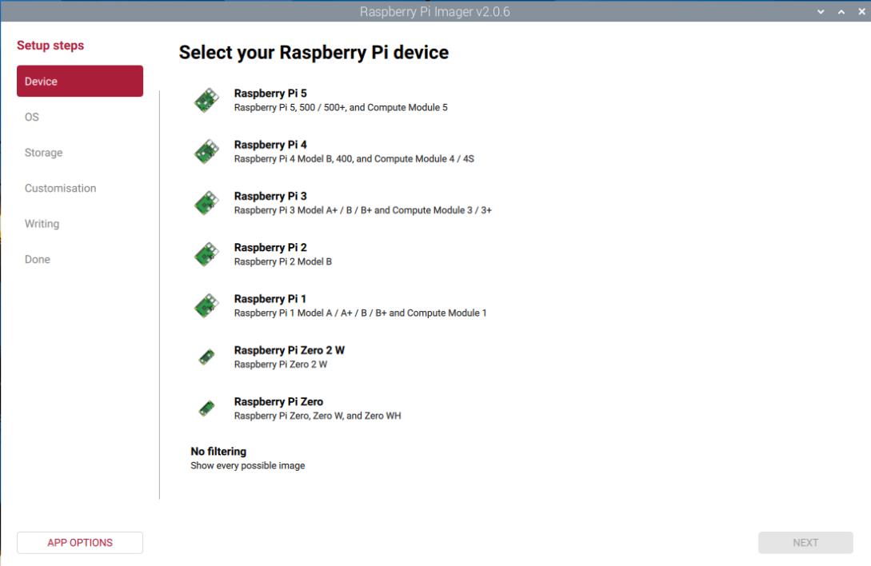Click the Next button
Viewport: 871px width, 566px height.
coord(805,543)
